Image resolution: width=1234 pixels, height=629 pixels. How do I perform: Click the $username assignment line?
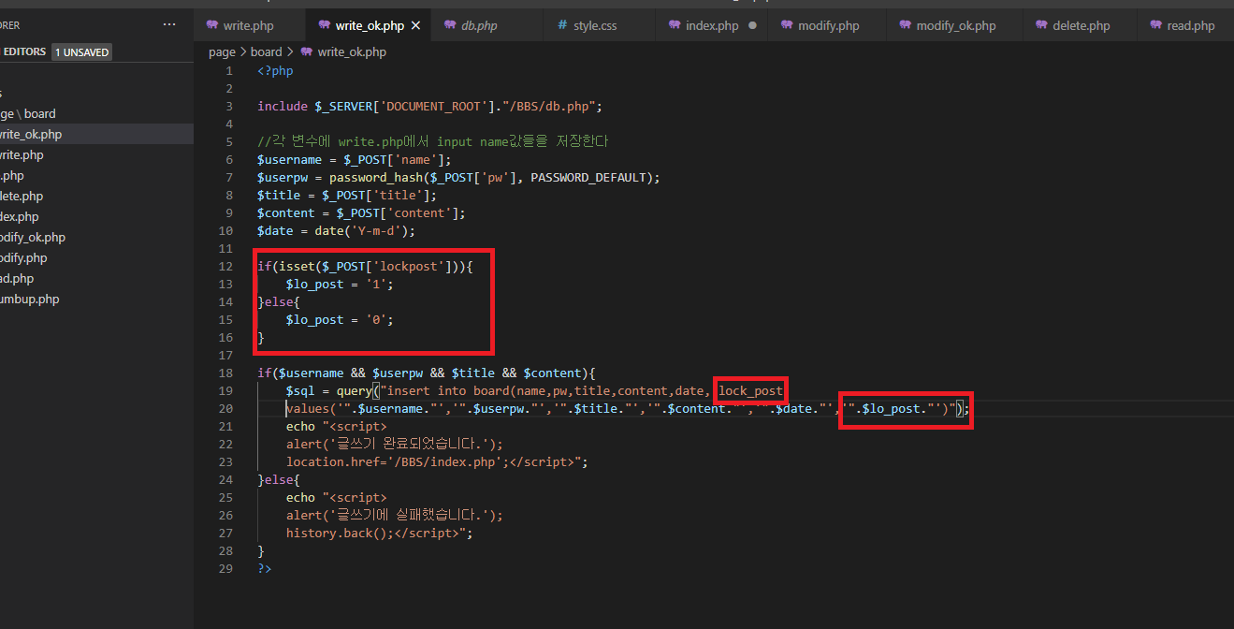coord(355,159)
